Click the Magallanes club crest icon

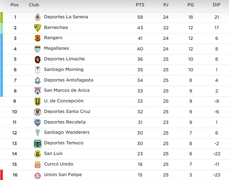click(x=38, y=49)
